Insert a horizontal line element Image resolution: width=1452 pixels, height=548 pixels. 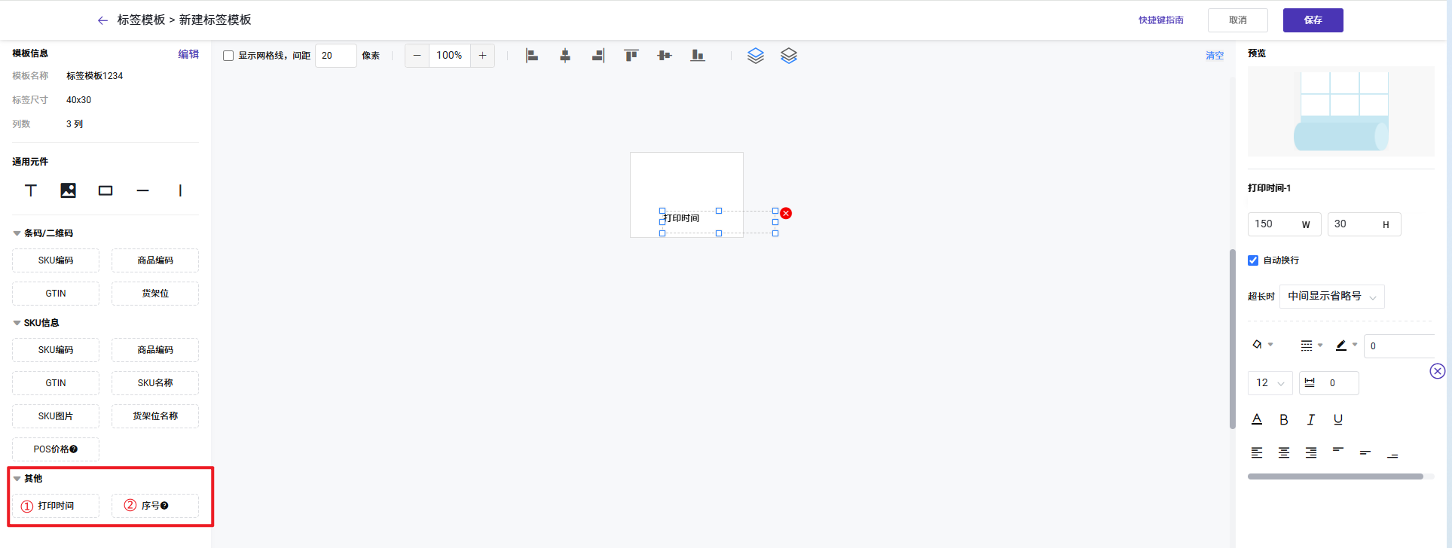pyautogui.click(x=142, y=190)
